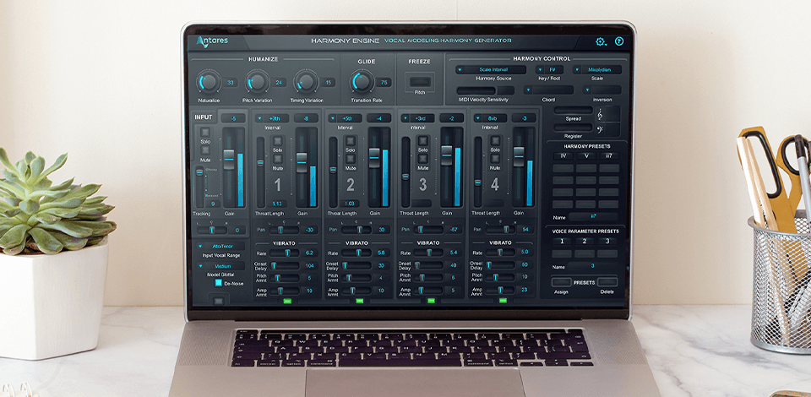Toggle the De-Noise checkbox

[x=218, y=283]
